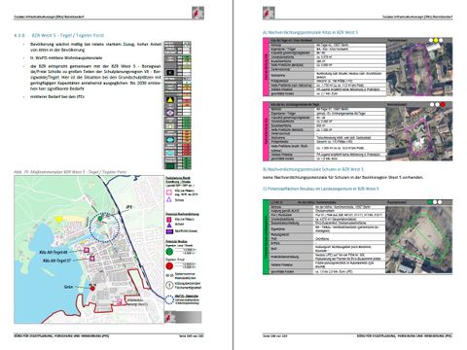Click the green traffic-light dot in the Neubau table
The height and width of the screenshot is (350, 467).
430,202
